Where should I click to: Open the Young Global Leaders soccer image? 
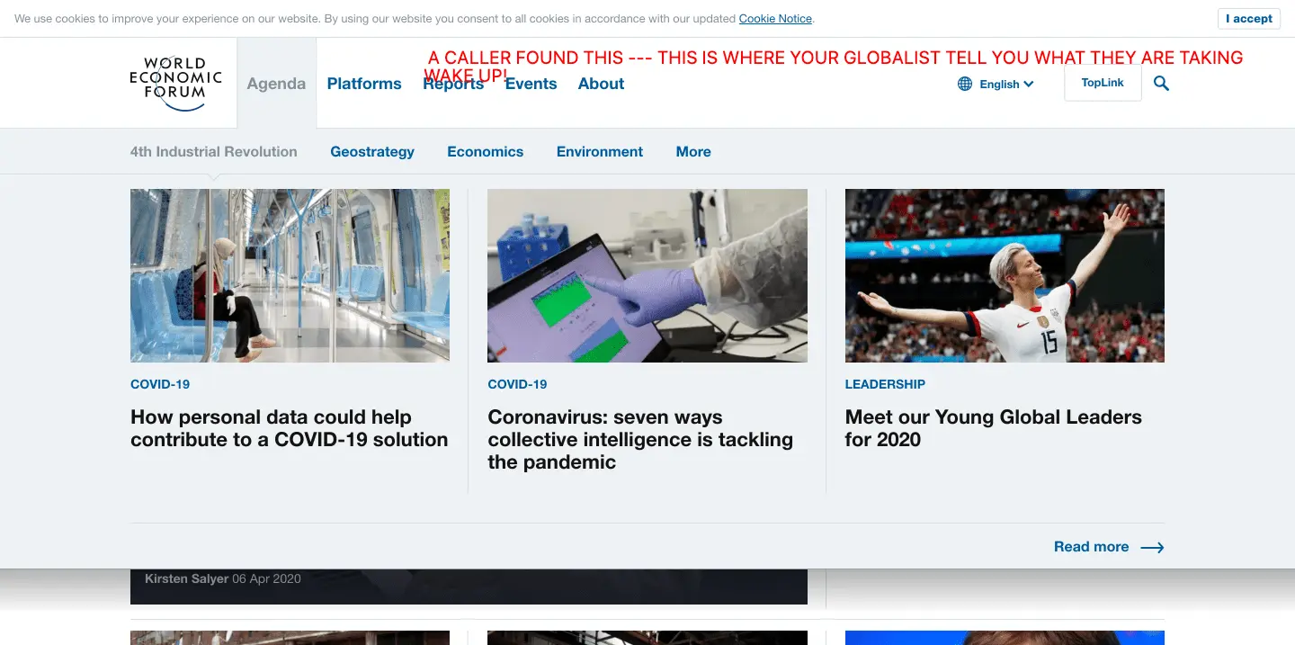coord(1005,275)
